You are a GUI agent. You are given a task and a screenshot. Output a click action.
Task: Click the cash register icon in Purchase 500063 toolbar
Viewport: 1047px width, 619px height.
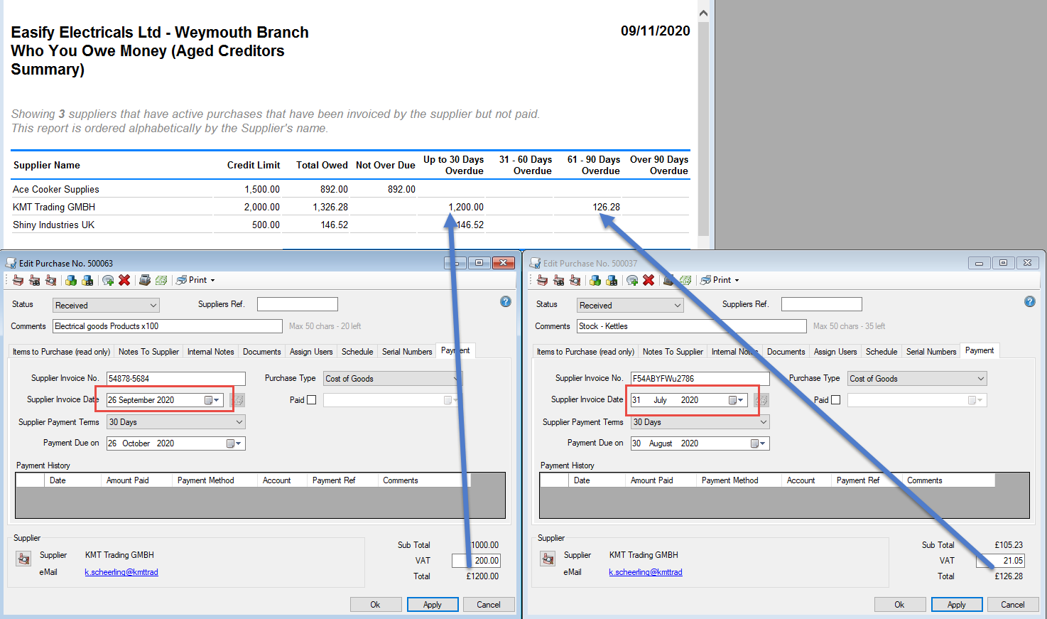tap(145, 280)
